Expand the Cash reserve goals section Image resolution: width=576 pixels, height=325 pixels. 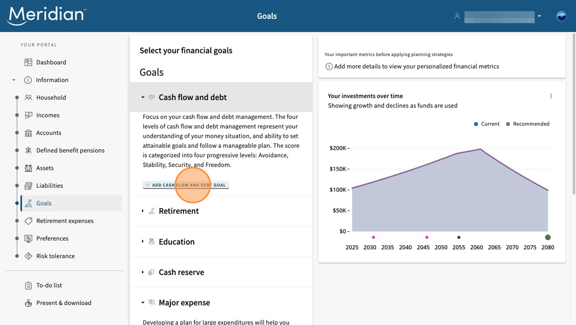pyautogui.click(x=143, y=272)
